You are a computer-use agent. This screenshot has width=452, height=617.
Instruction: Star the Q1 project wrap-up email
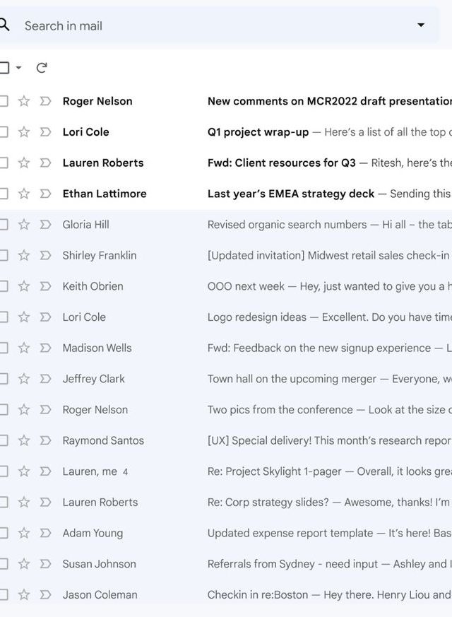click(x=24, y=132)
